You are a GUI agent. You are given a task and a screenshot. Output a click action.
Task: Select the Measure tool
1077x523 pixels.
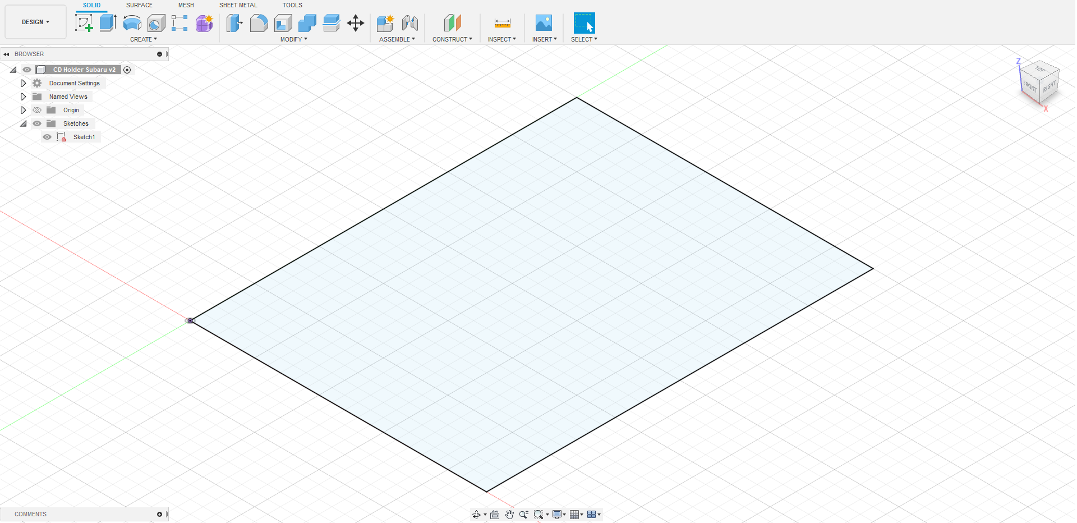[x=502, y=23]
